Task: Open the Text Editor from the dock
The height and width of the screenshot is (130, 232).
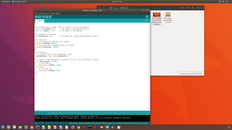Action: pyautogui.click(x=119, y=127)
